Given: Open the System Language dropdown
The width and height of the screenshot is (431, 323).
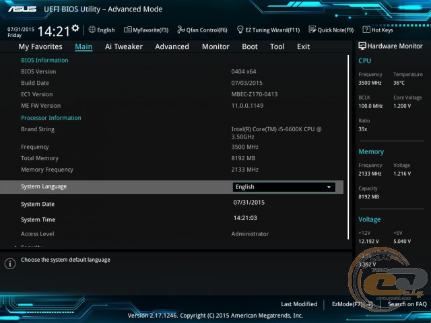Looking at the screenshot, I should coord(284,187).
